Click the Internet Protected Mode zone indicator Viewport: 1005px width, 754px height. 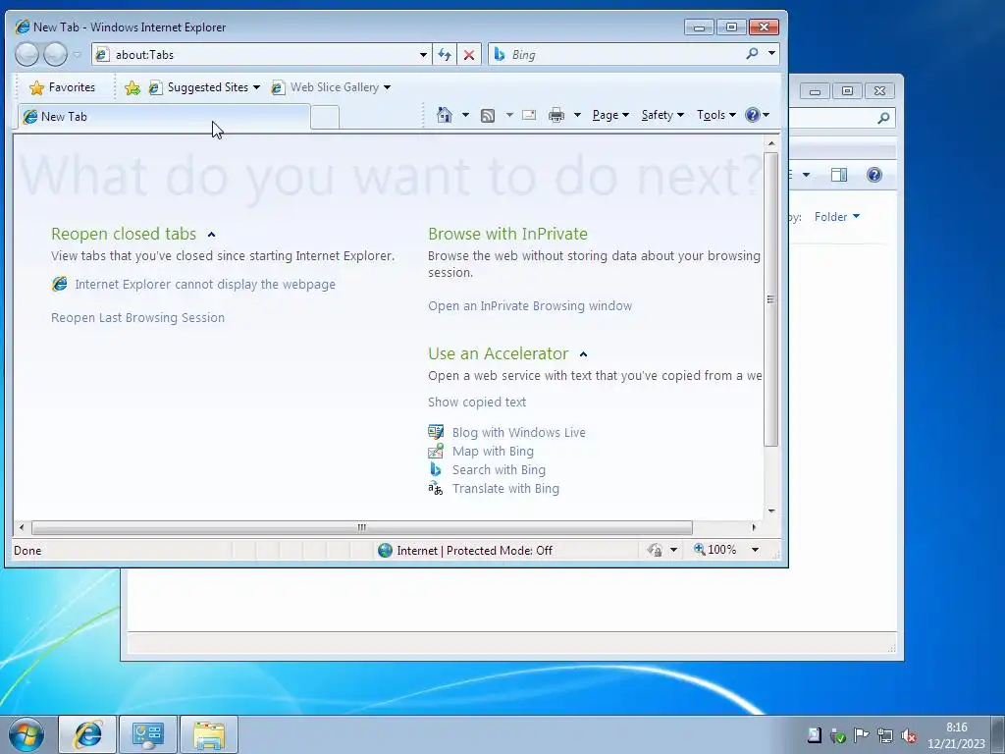pos(465,550)
